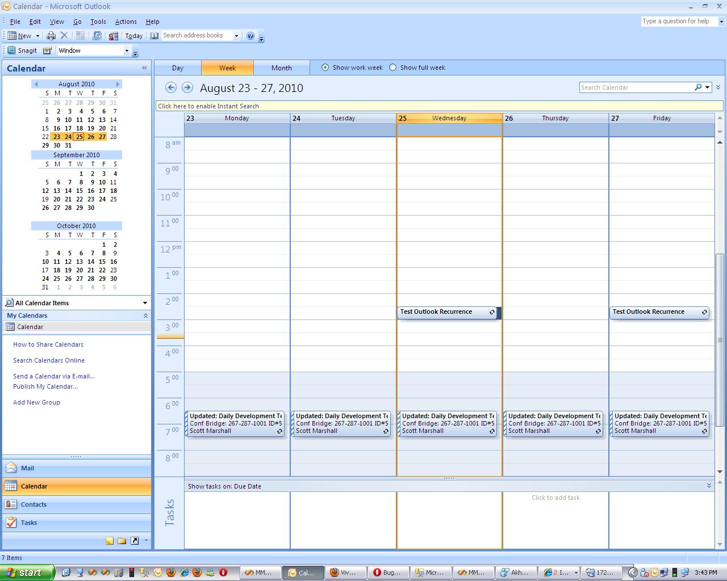Image resolution: width=727 pixels, height=581 pixels.
Task: Open the Go menu
Action: (77, 22)
